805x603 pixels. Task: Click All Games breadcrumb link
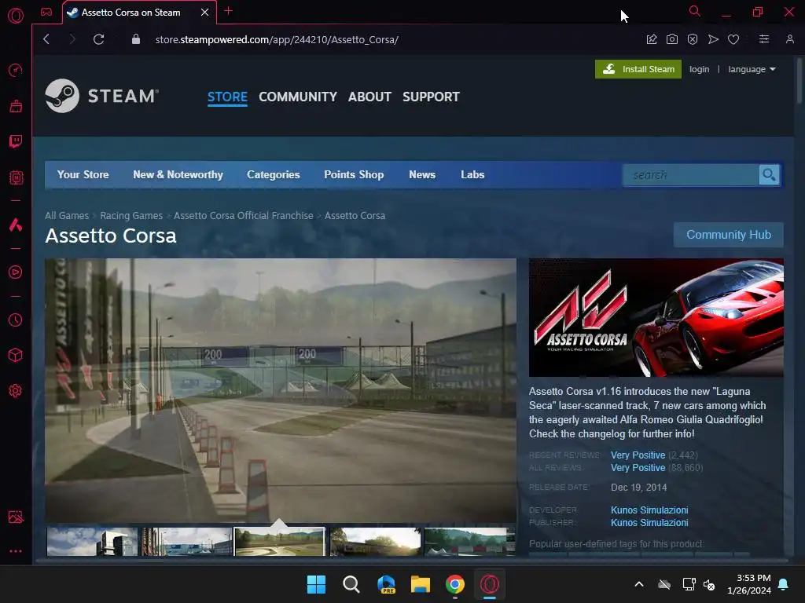(67, 216)
